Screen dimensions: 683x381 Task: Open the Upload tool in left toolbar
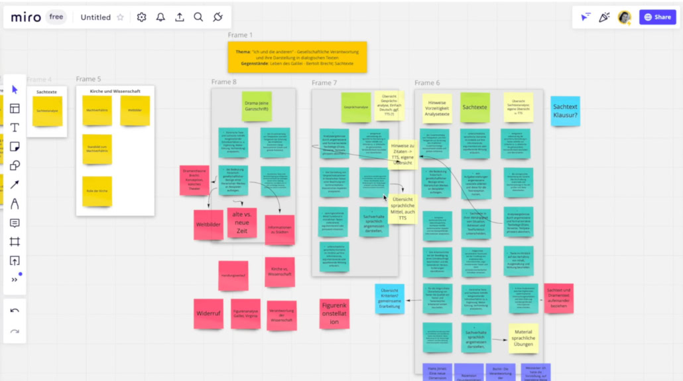[15, 261]
